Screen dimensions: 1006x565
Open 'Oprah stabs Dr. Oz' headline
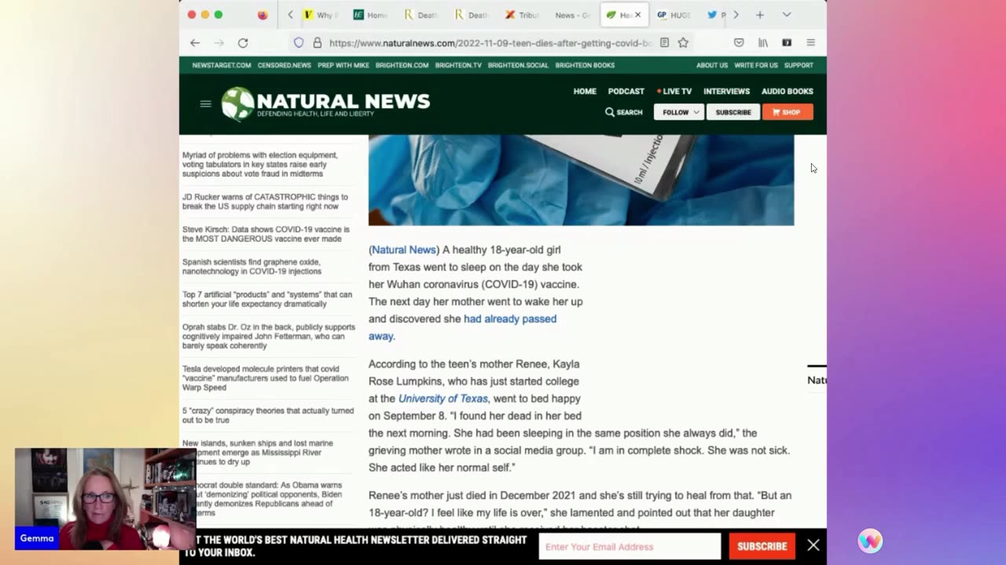(269, 337)
